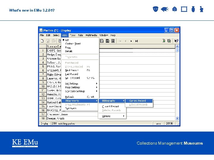214x160 pixels.
Task: Click the 20136 status bar value
Action: [x=169, y=123]
